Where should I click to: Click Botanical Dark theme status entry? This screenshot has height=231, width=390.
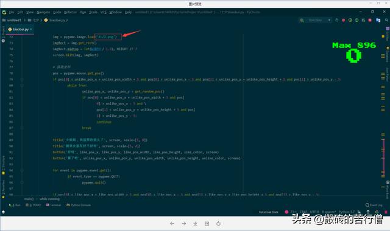268,212
